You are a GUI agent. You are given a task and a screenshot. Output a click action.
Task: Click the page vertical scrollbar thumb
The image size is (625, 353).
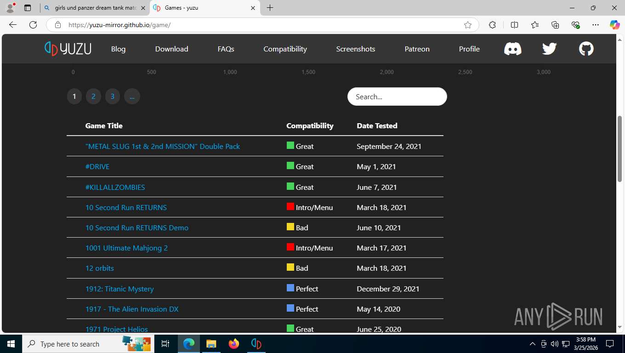pos(619,148)
